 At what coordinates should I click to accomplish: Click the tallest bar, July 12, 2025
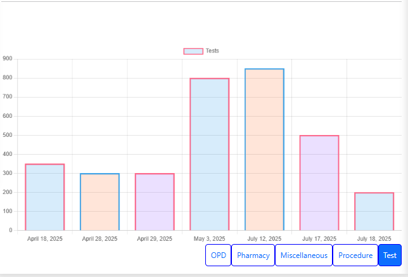[x=264, y=149]
